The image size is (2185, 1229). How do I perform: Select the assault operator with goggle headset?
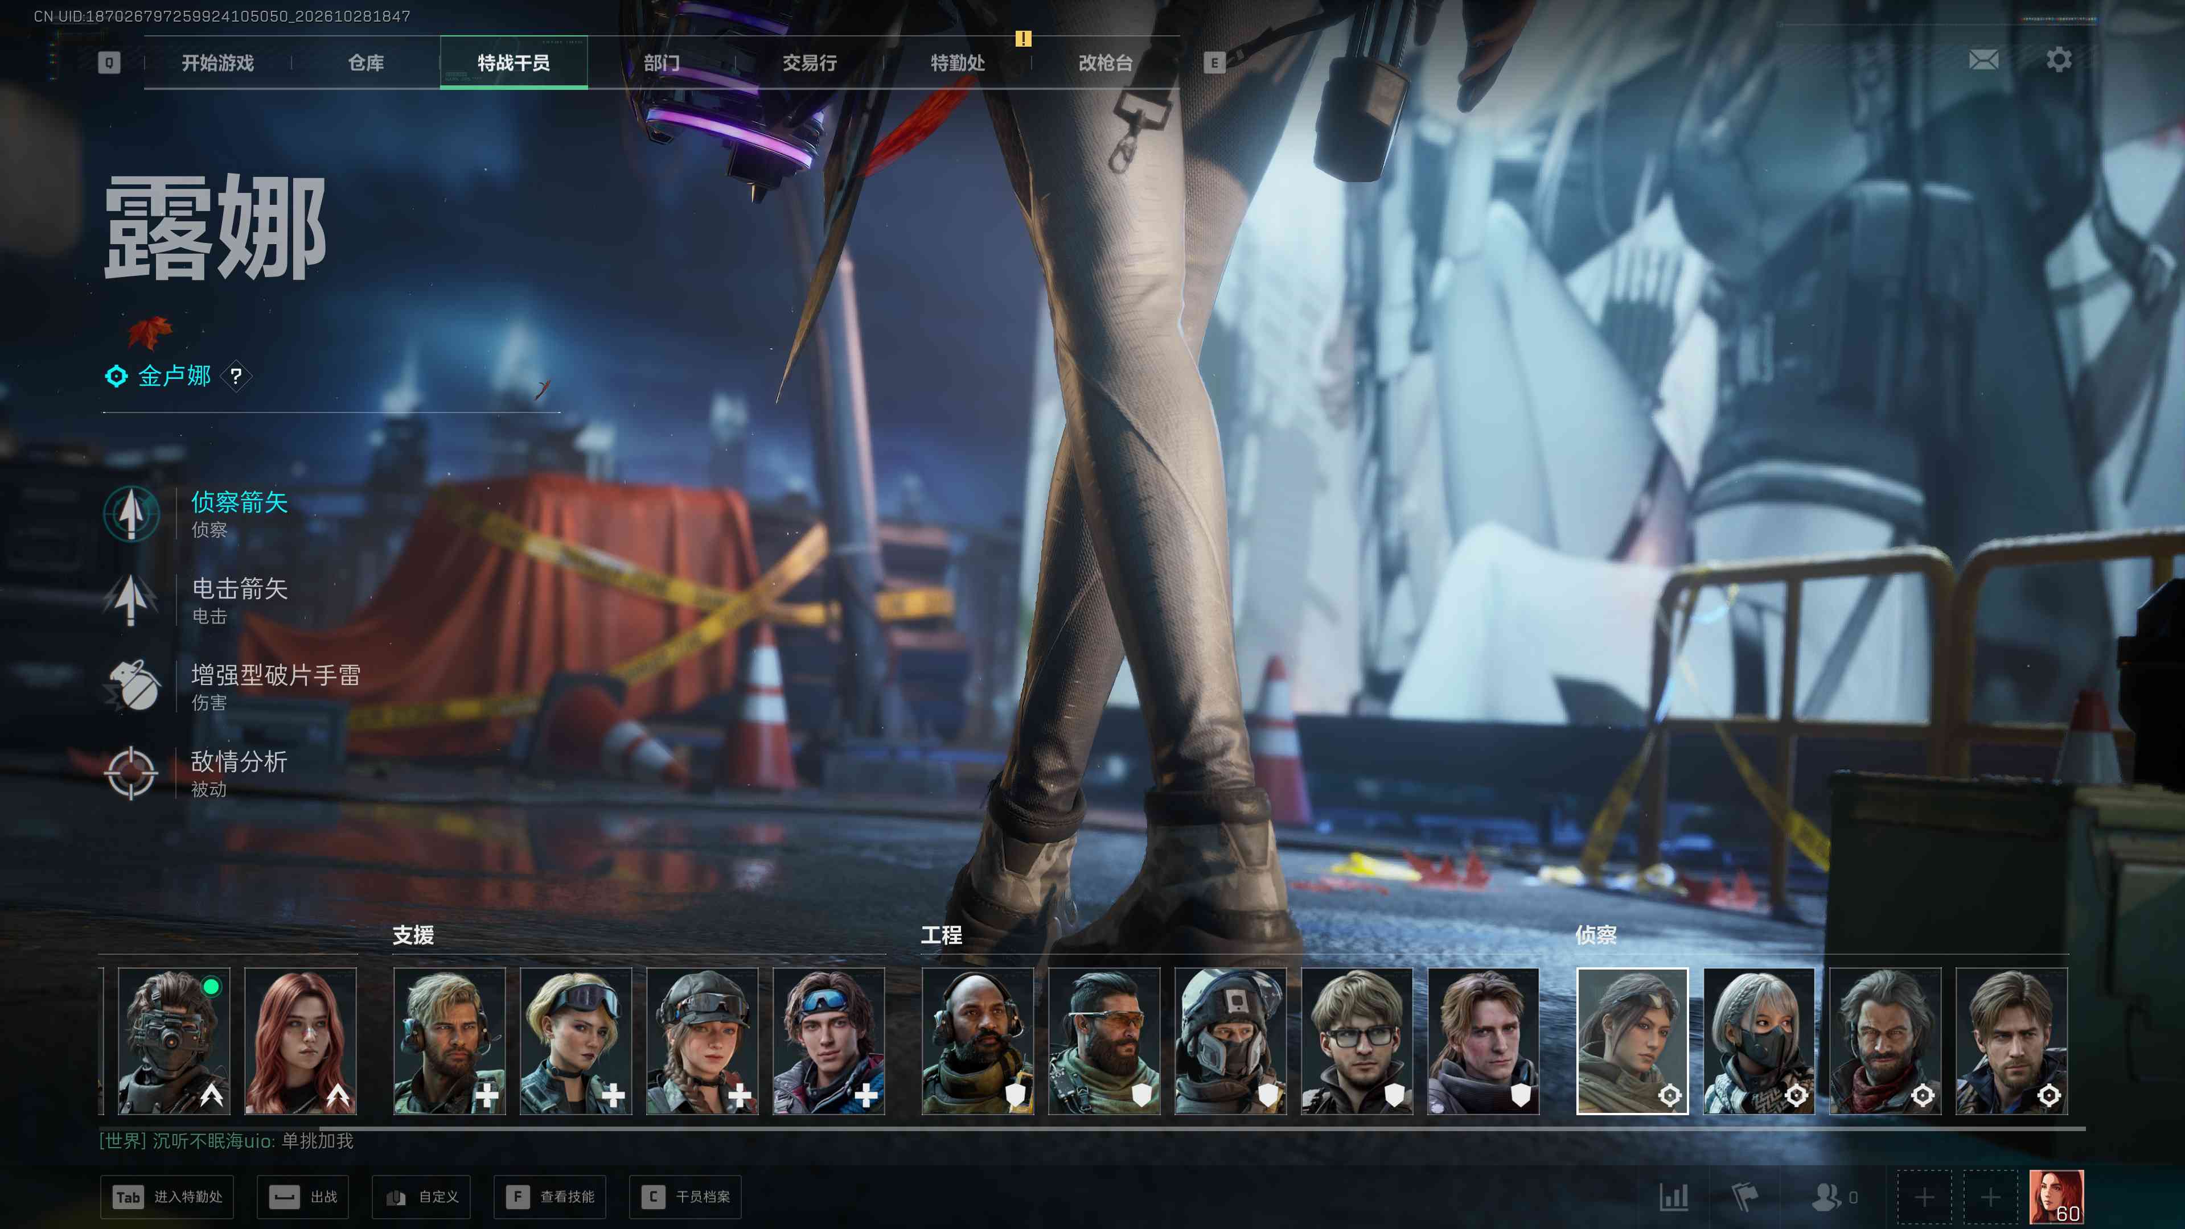point(174,1042)
